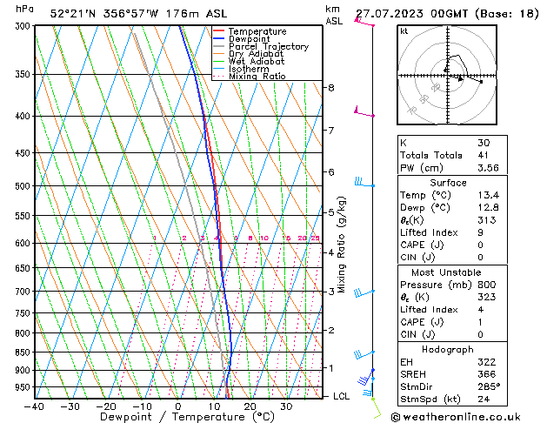Click the red Temperature legend line swatch
This screenshot has width=547, height=423.
219,30
